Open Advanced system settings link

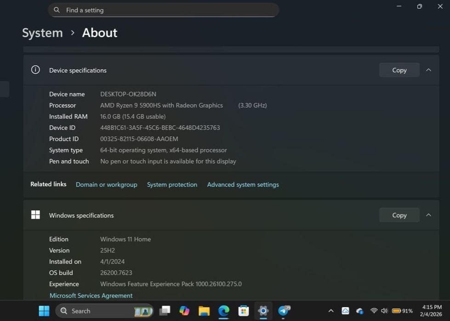(x=243, y=185)
